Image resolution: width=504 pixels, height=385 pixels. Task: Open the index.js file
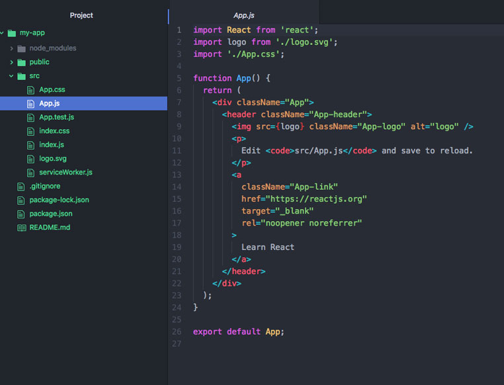[52, 145]
